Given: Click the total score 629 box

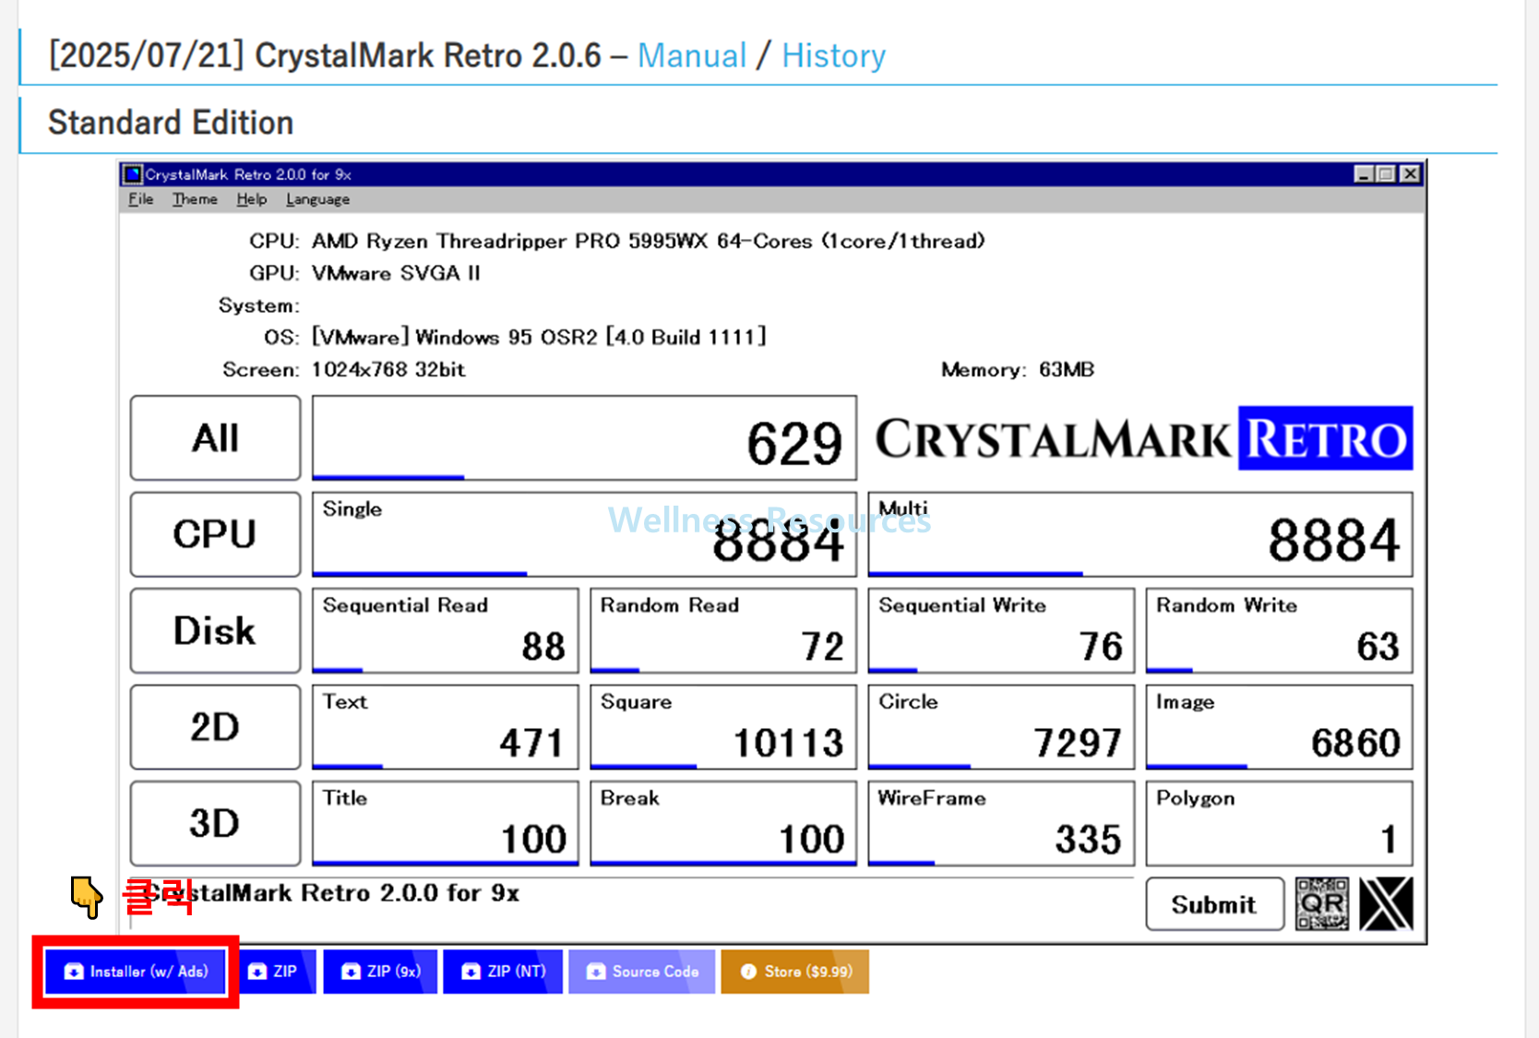Looking at the screenshot, I should click(584, 438).
